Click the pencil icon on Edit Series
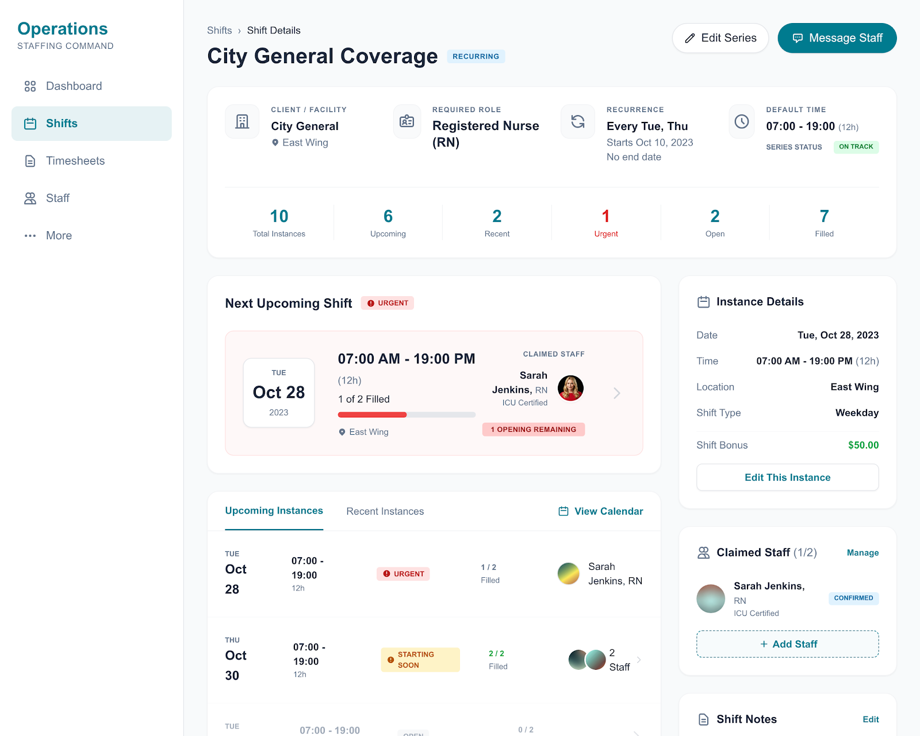This screenshot has width=920, height=736. tap(690, 39)
